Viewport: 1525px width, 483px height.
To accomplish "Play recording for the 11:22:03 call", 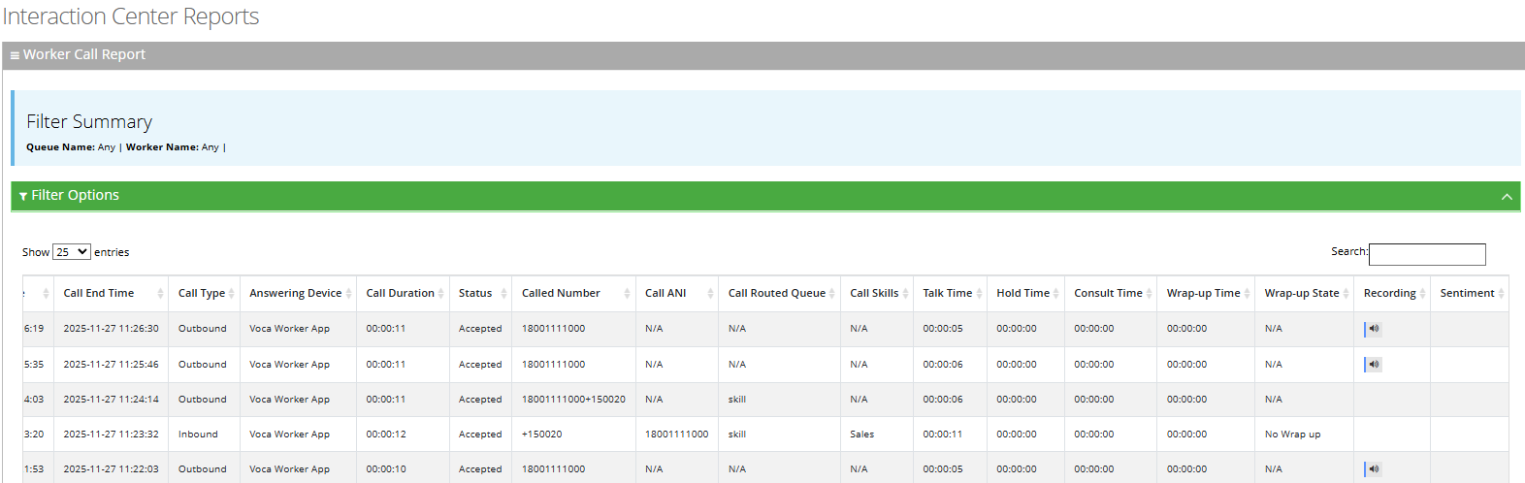I will coord(1373,469).
